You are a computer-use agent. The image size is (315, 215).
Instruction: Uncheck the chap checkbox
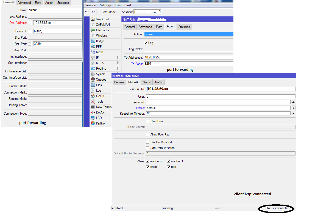pyautogui.click(x=148, y=167)
